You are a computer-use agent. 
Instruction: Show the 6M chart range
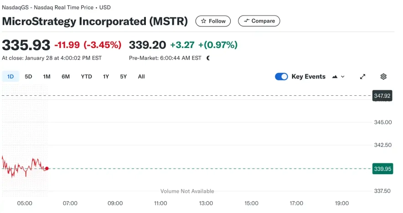pos(66,77)
